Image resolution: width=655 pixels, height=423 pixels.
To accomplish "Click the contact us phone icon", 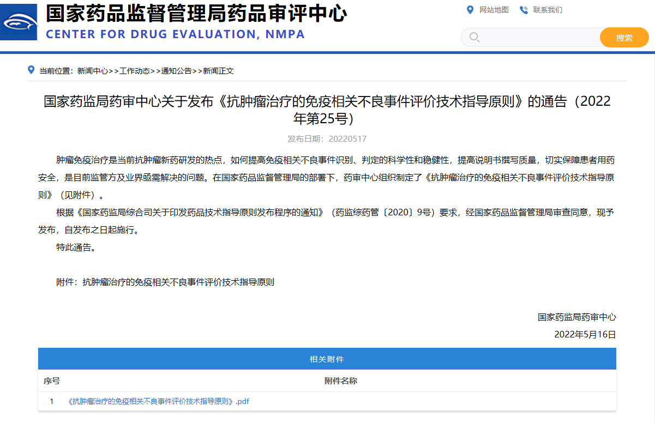I will (x=524, y=10).
